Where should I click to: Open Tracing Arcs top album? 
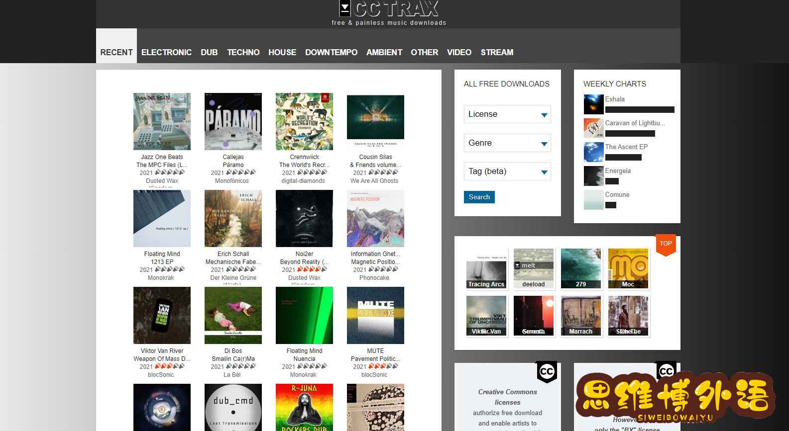tap(486, 268)
